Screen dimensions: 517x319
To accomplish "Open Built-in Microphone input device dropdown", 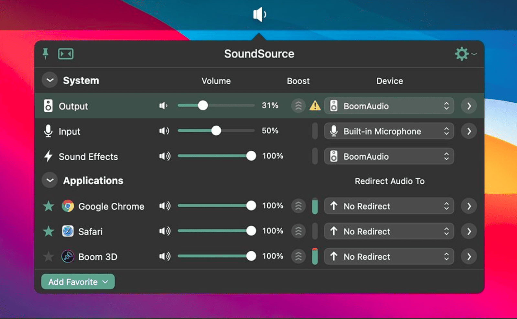I will tap(389, 131).
